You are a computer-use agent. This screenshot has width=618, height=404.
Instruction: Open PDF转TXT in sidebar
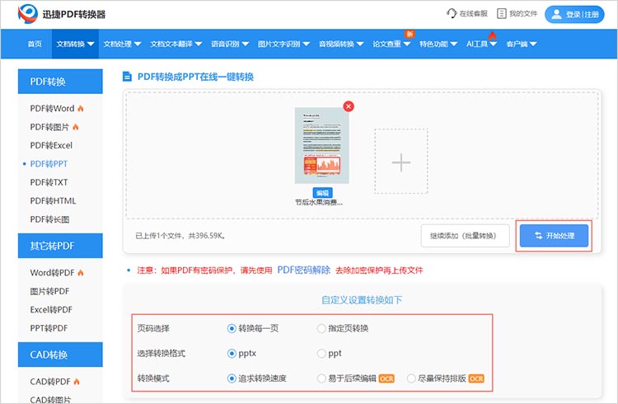point(49,182)
